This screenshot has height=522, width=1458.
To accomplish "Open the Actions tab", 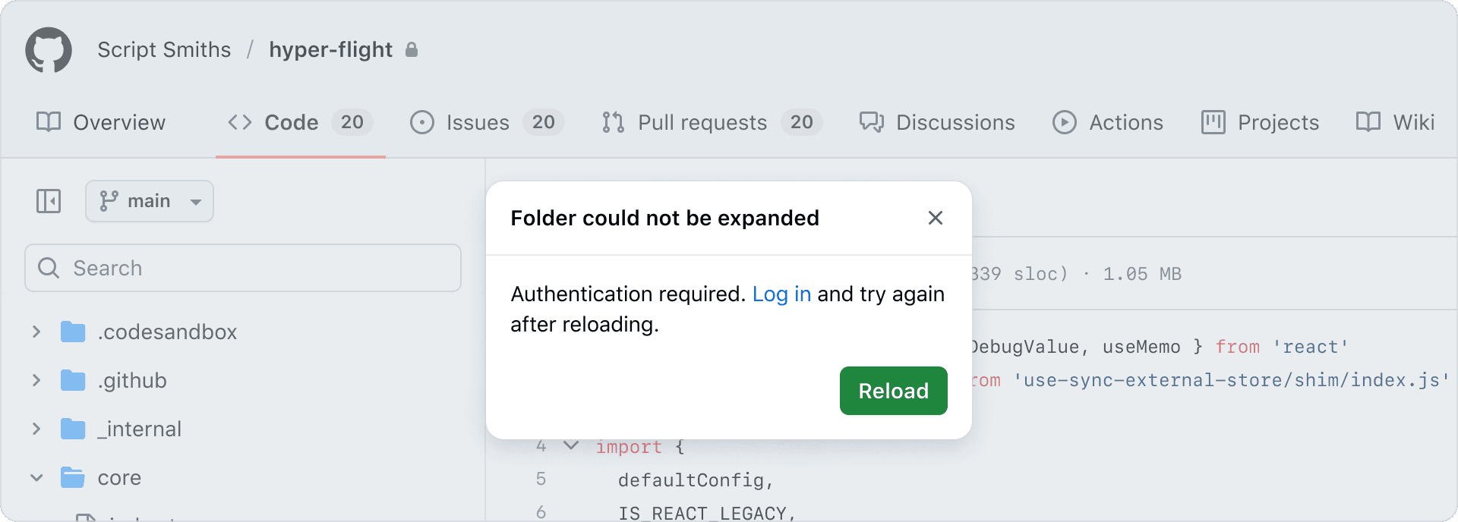I will [1108, 122].
